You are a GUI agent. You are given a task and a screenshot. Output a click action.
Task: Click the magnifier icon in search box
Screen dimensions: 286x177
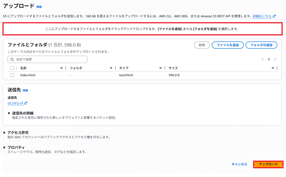pyautogui.click(x=12, y=59)
